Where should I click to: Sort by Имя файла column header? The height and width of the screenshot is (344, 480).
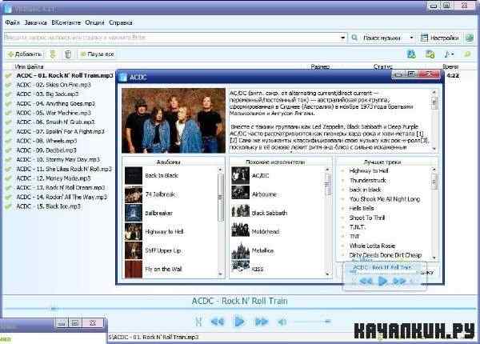click(29, 66)
